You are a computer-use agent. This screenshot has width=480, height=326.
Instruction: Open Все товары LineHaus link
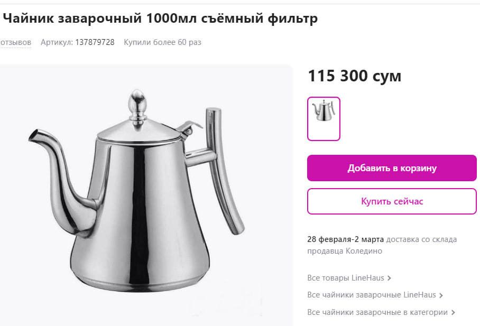click(x=346, y=277)
